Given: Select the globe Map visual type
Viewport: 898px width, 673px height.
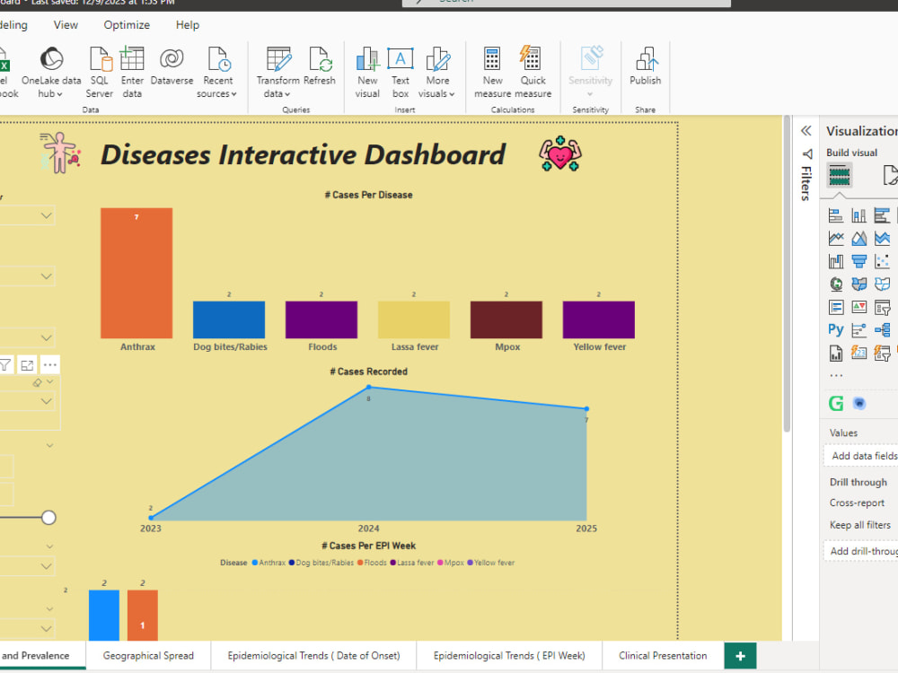Looking at the screenshot, I should pos(836,284).
